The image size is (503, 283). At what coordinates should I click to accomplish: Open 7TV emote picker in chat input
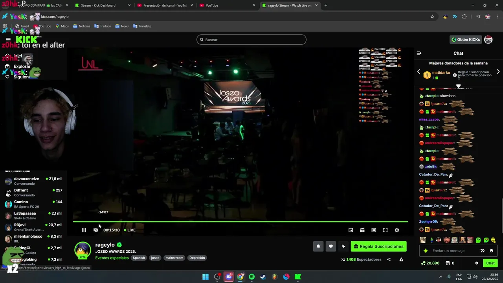(x=483, y=251)
